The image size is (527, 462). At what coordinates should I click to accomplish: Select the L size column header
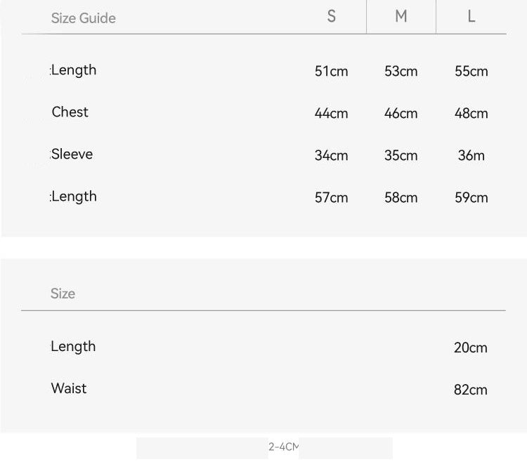click(x=471, y=16)
